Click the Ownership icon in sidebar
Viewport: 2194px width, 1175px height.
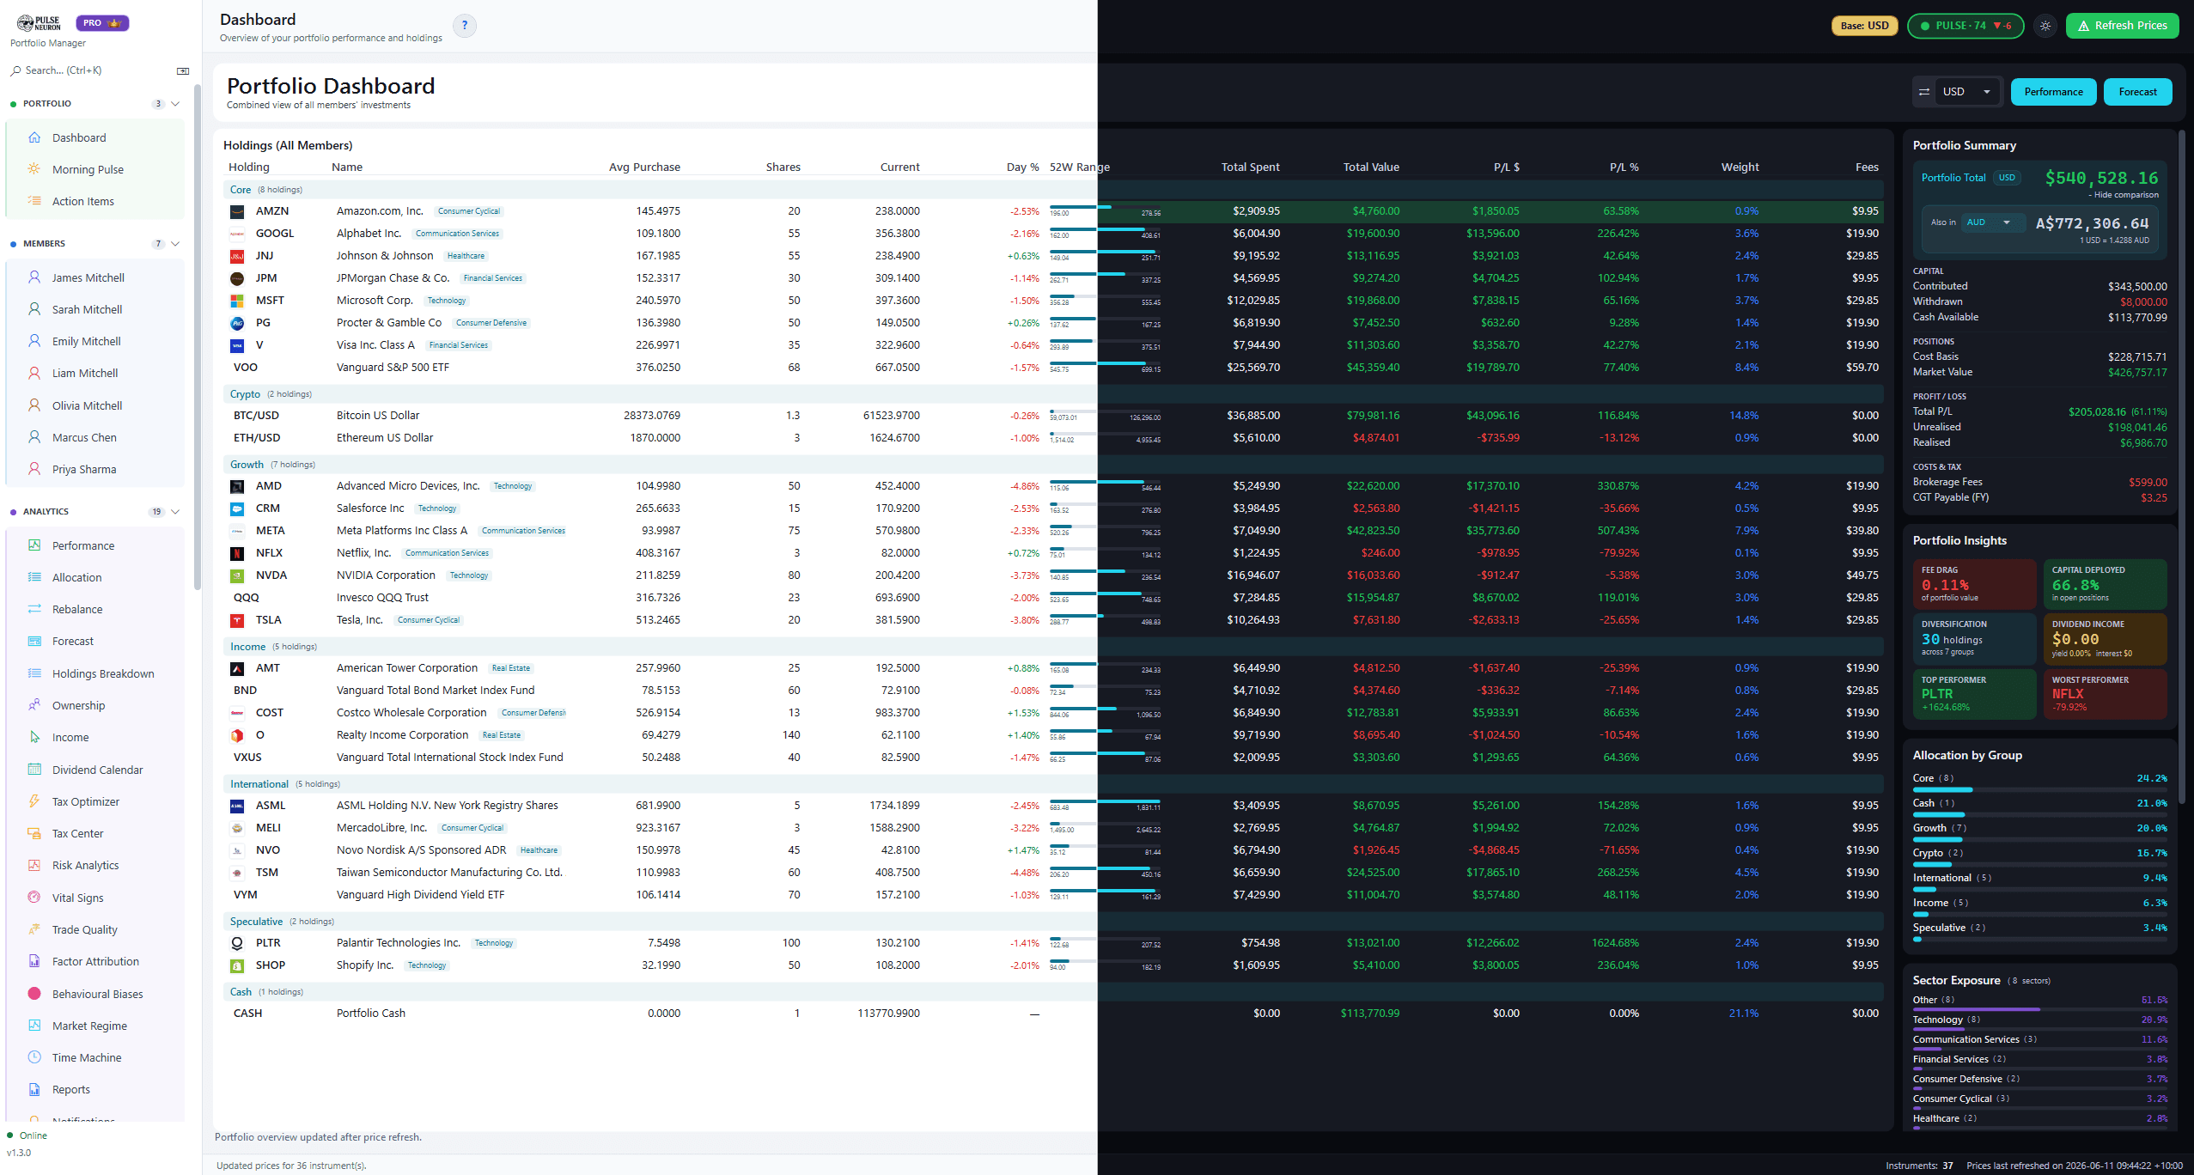(34, 705)
